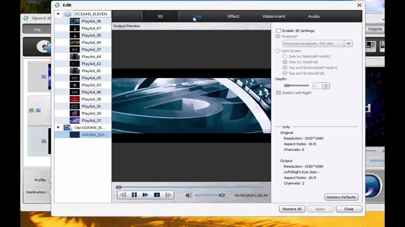The width and height of the screenshot is (405, 227).
Task: Select the Playlist_36 thumbnail
Action: [75, 21]
